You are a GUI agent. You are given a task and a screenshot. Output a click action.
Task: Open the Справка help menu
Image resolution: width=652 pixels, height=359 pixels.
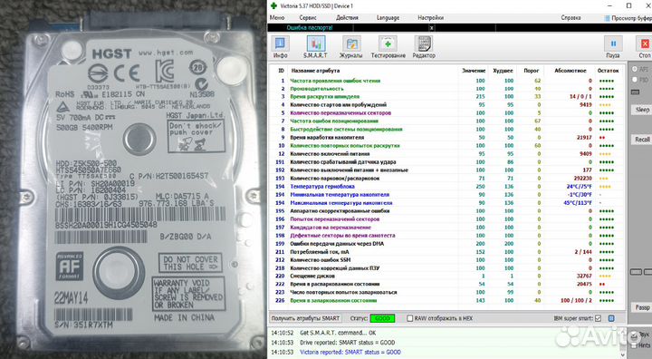pyautogui.click(x=570, y=18)
